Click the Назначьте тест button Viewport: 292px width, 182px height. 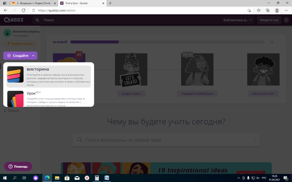[x=263, y=94]
